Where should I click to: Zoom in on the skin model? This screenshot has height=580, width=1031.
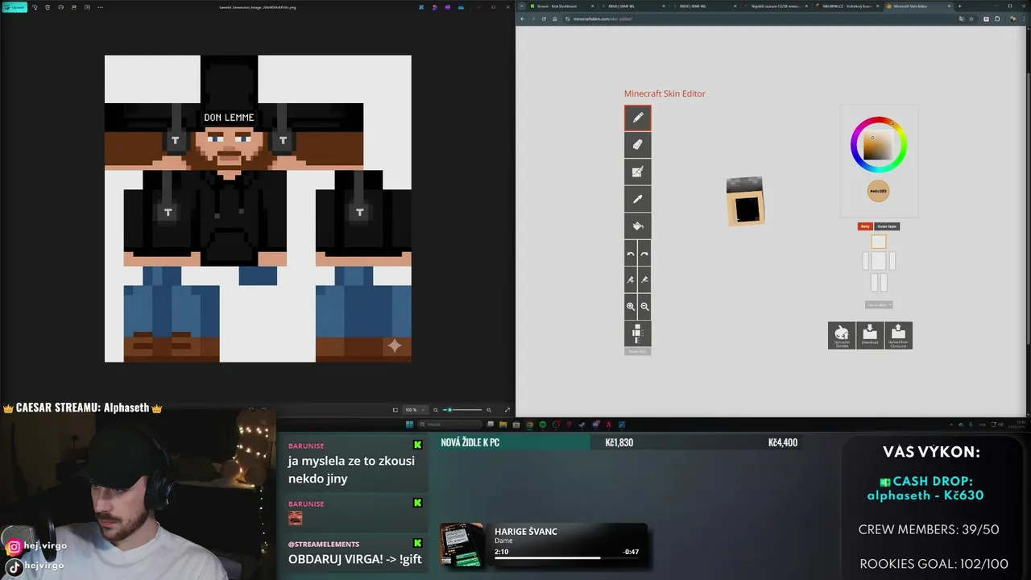pyautogui.click(x=631, y=307)
